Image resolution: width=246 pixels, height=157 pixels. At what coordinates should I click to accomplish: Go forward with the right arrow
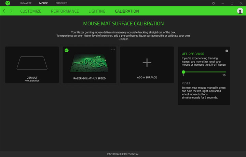pyautogui.click(x=11, y=11)
